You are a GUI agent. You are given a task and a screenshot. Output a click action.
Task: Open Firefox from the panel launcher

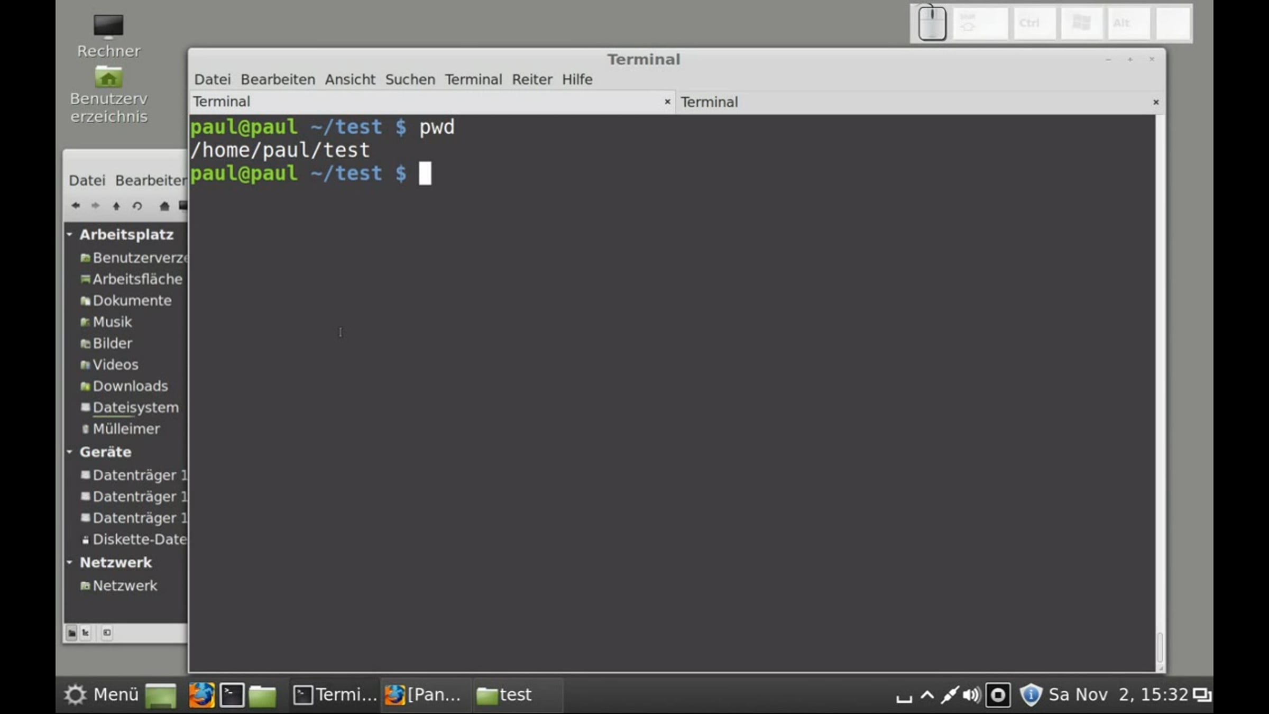201,694
